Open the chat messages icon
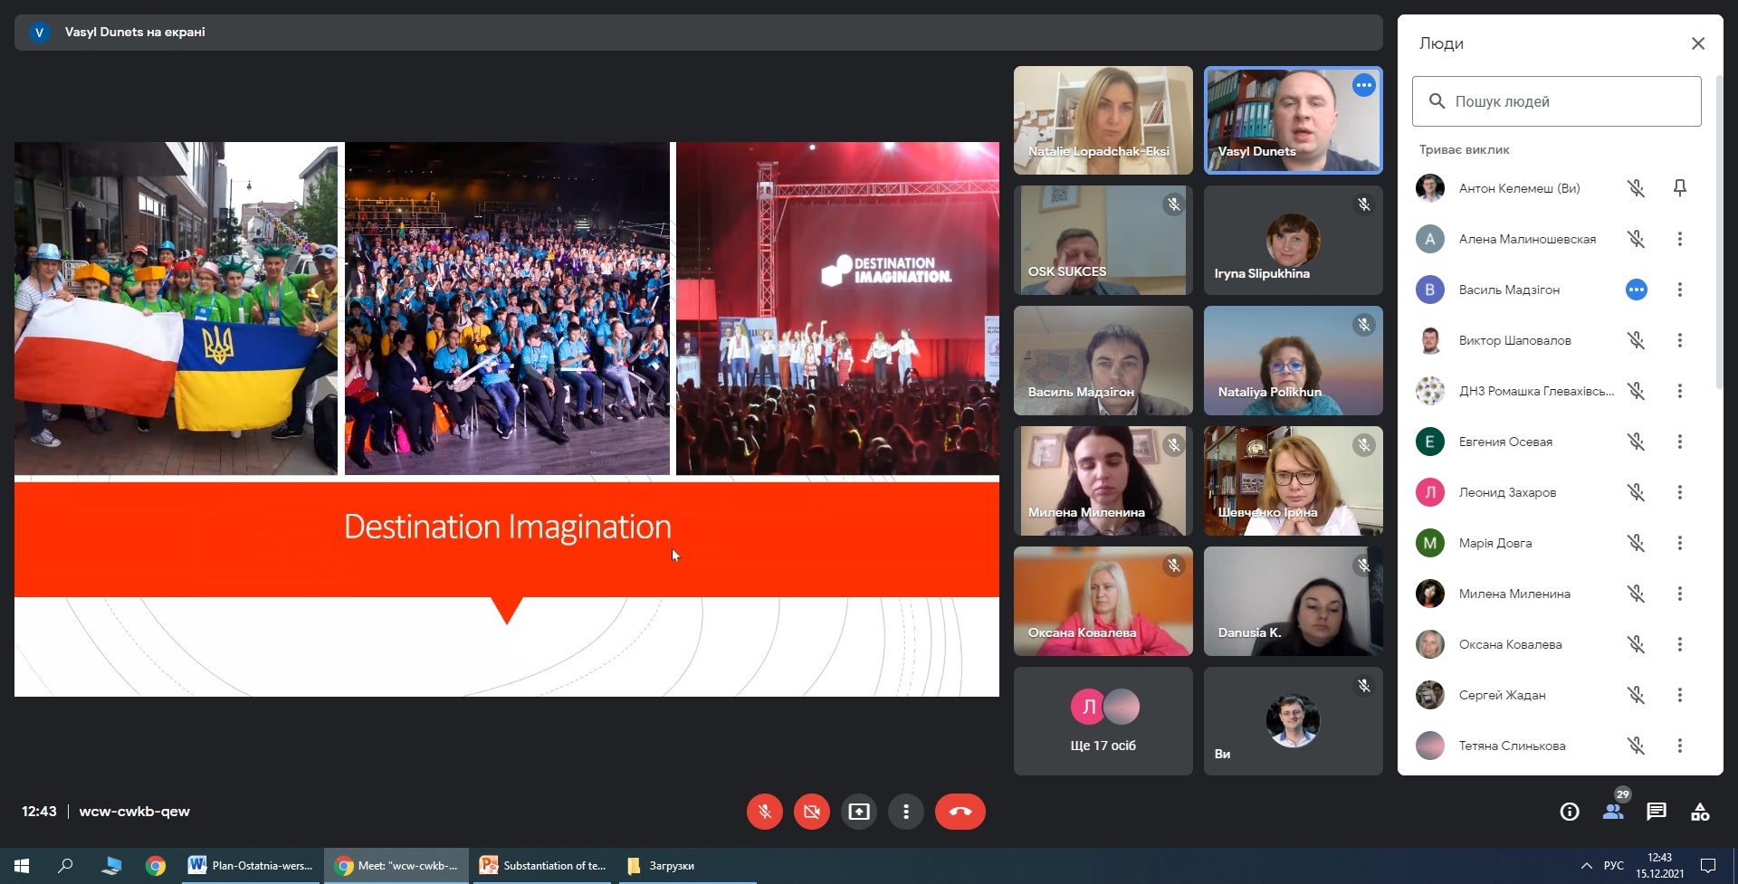 (1657, 812)
